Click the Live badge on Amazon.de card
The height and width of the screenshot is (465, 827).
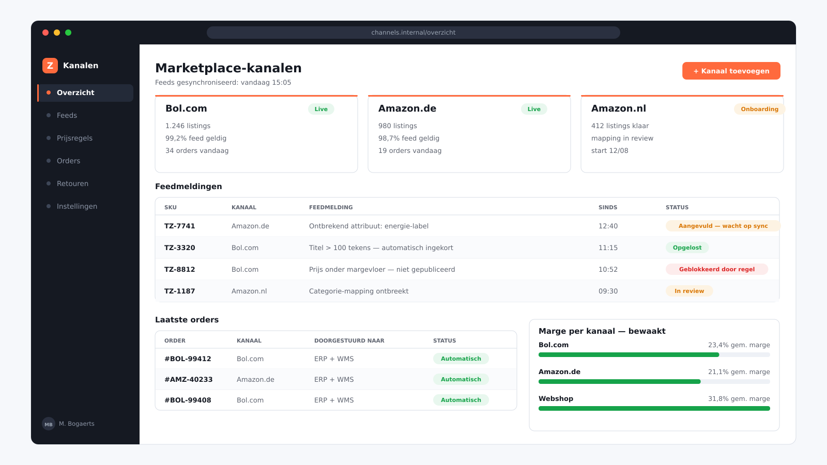(x=534, y=109)
